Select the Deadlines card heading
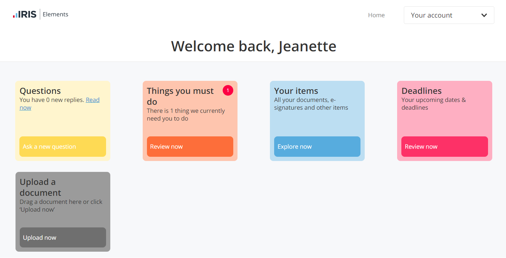 [421, 91]
